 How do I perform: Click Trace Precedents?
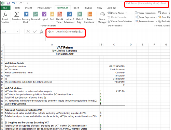145,13
